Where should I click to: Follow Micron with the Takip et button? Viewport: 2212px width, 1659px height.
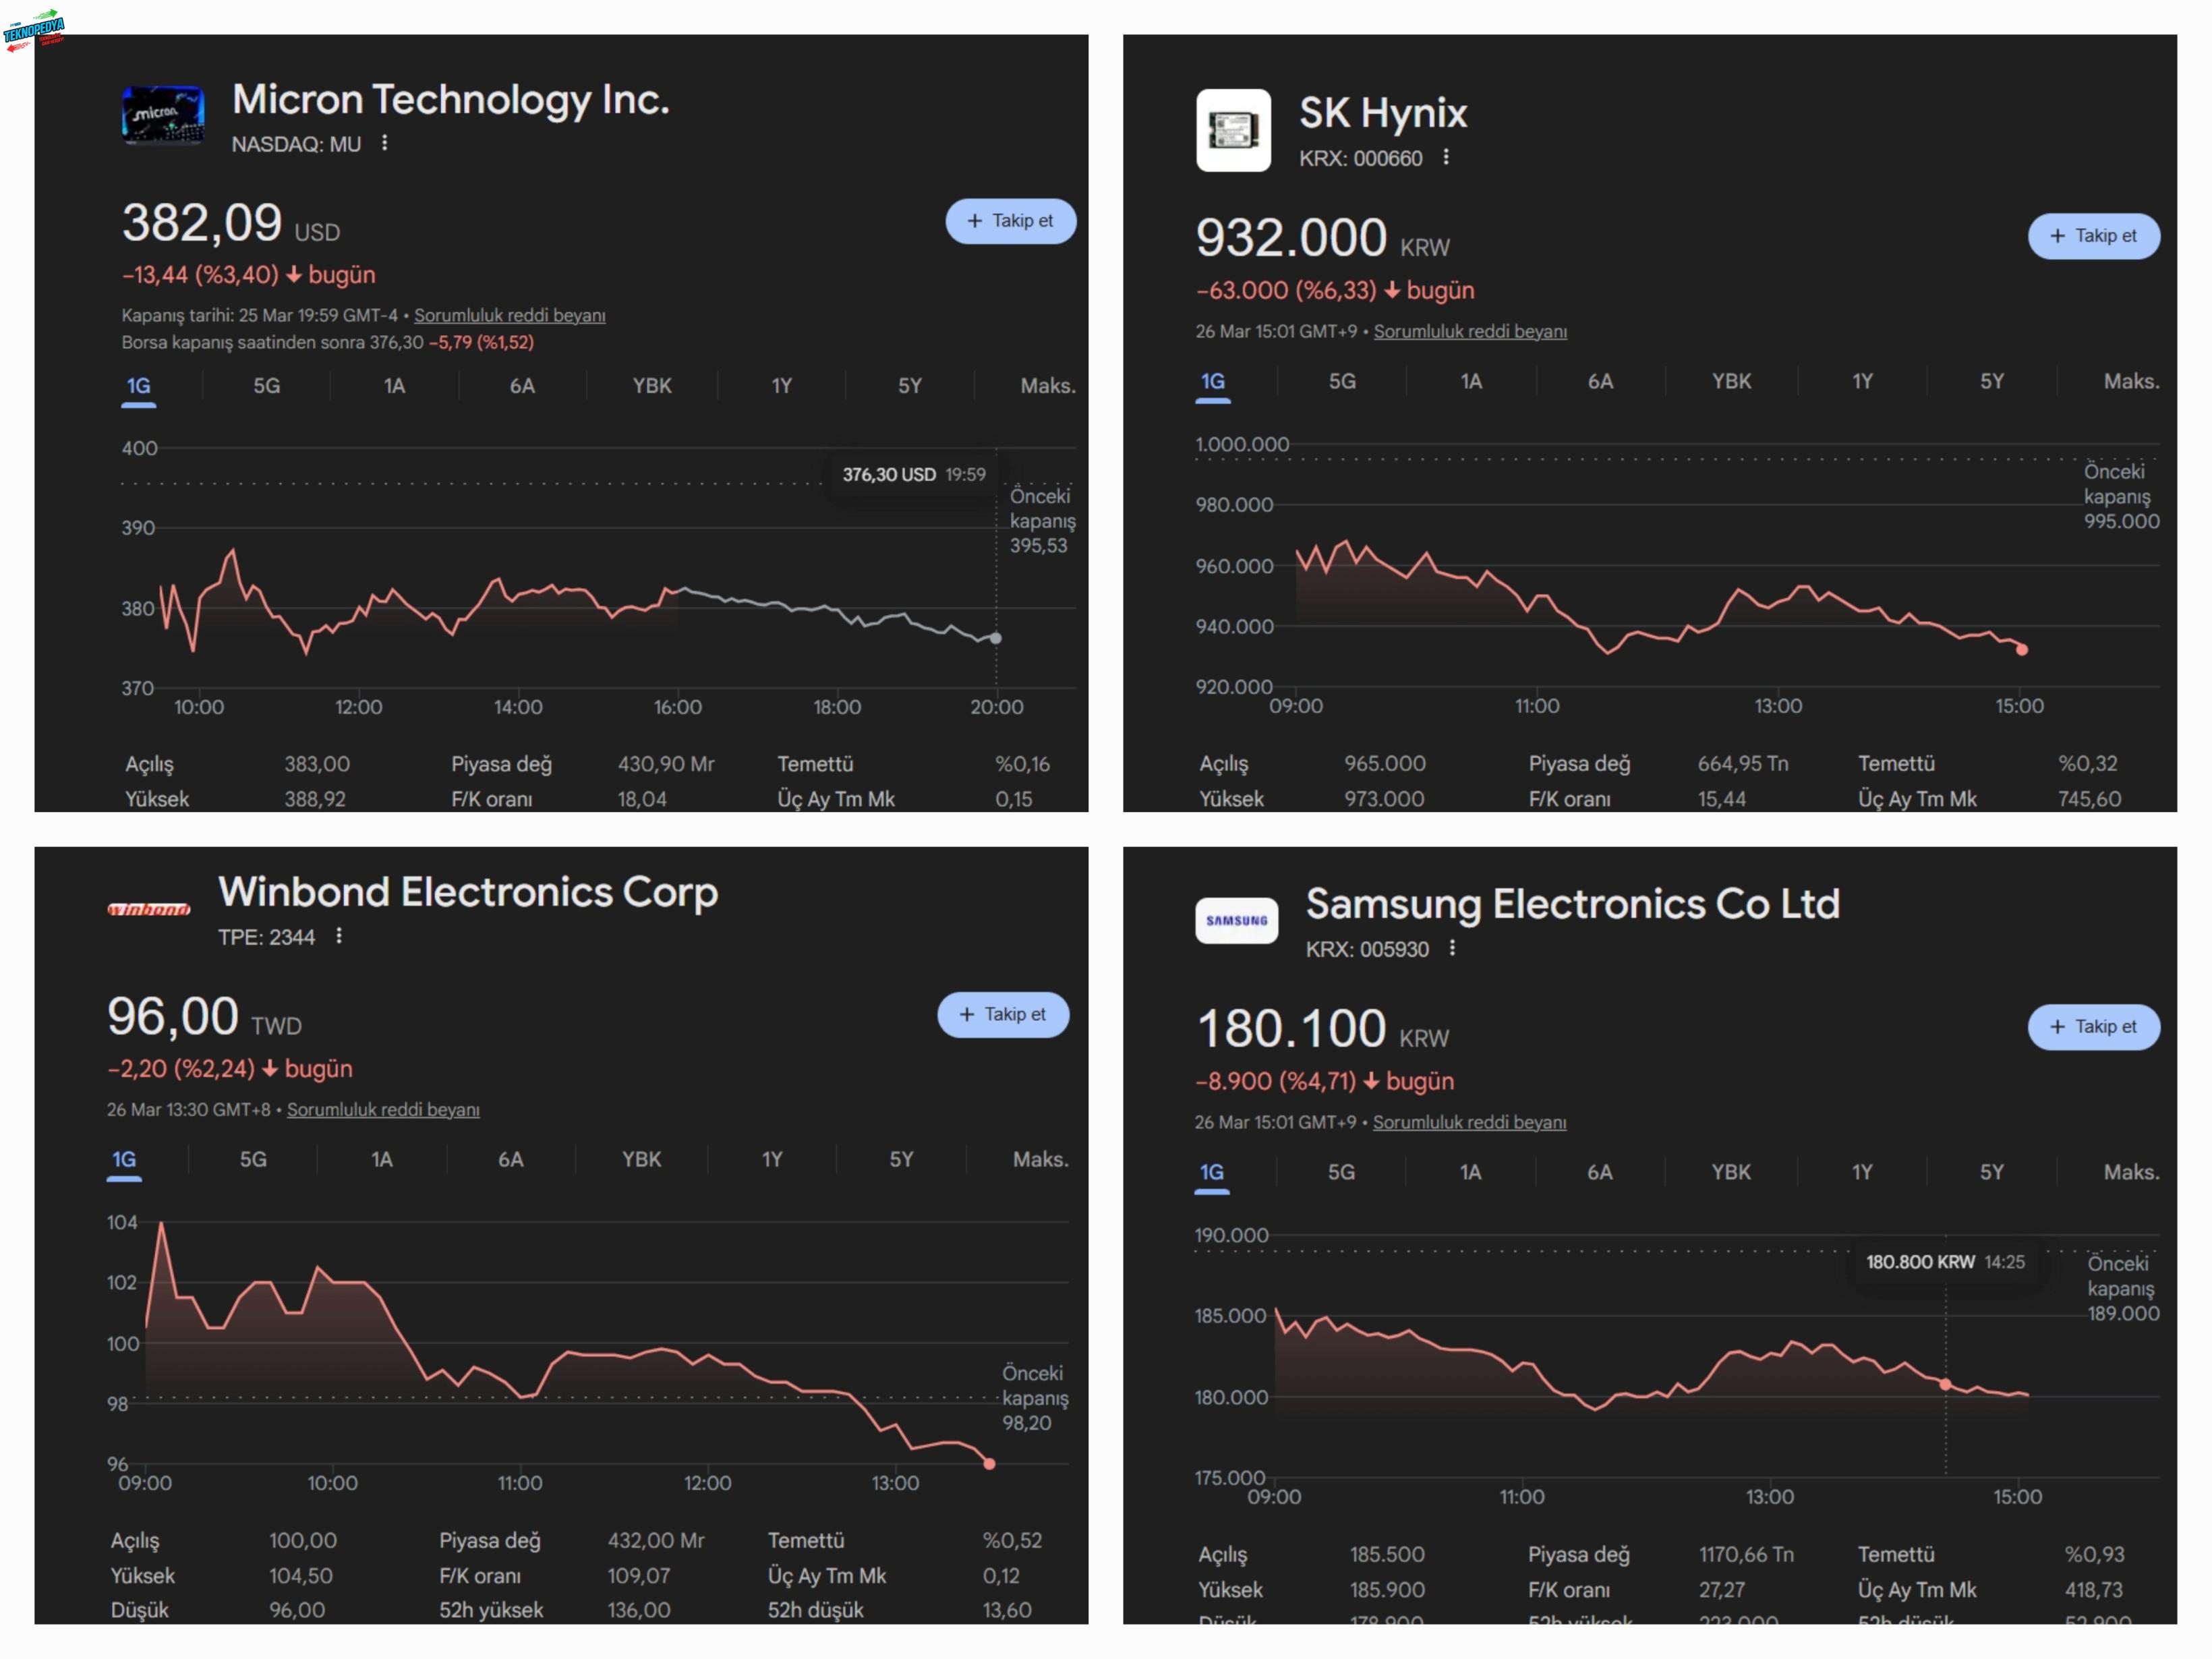(x=1010, y=221)
